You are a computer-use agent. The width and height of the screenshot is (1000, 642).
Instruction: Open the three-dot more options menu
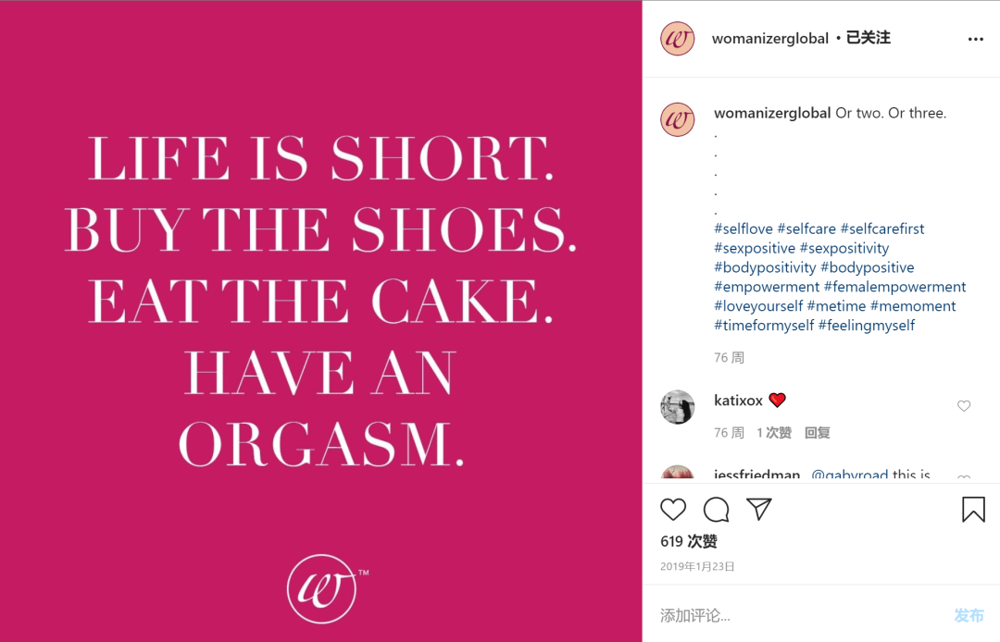[975, 39]
